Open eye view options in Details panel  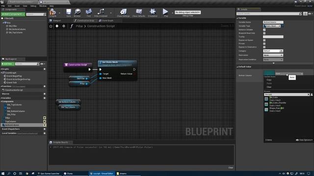tap(310, 14)
